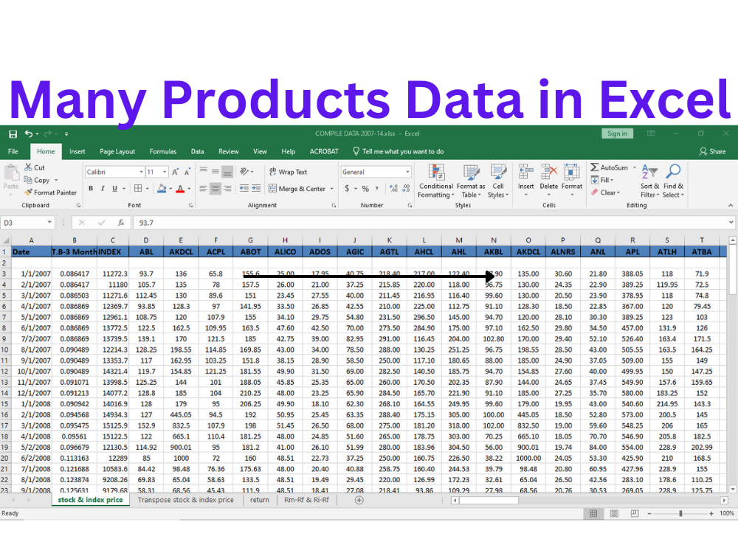This screenshot has height=553, width=738.
Task: Increase the cell indent
Action: coord(255,189)
